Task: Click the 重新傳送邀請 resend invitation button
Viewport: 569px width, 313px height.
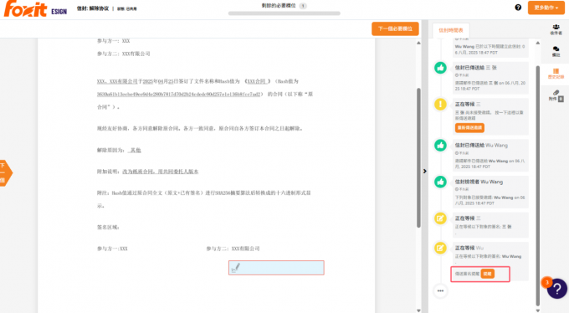Action: (x=469, y=127)
